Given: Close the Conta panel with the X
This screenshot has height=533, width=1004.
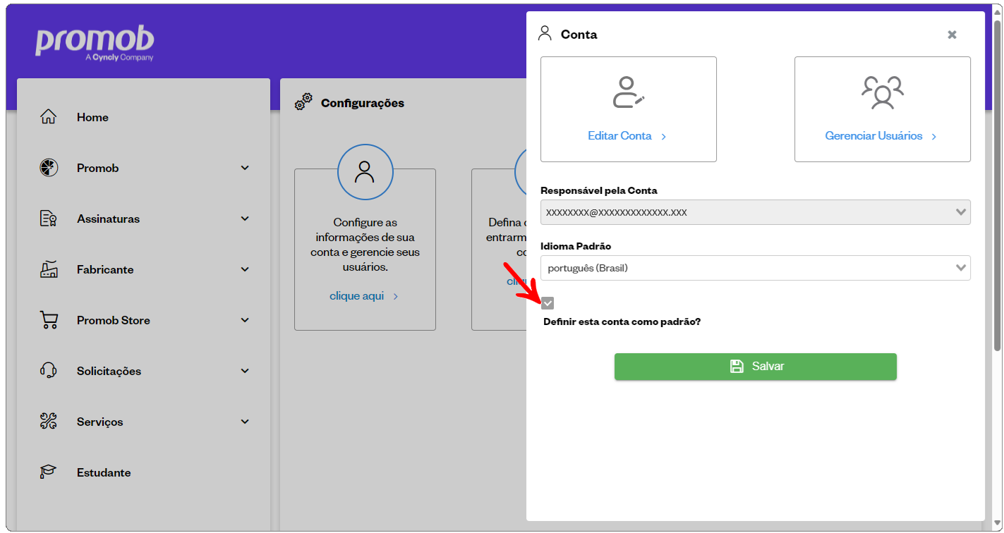Looking at the screenshot, I should tap(952, 35).
